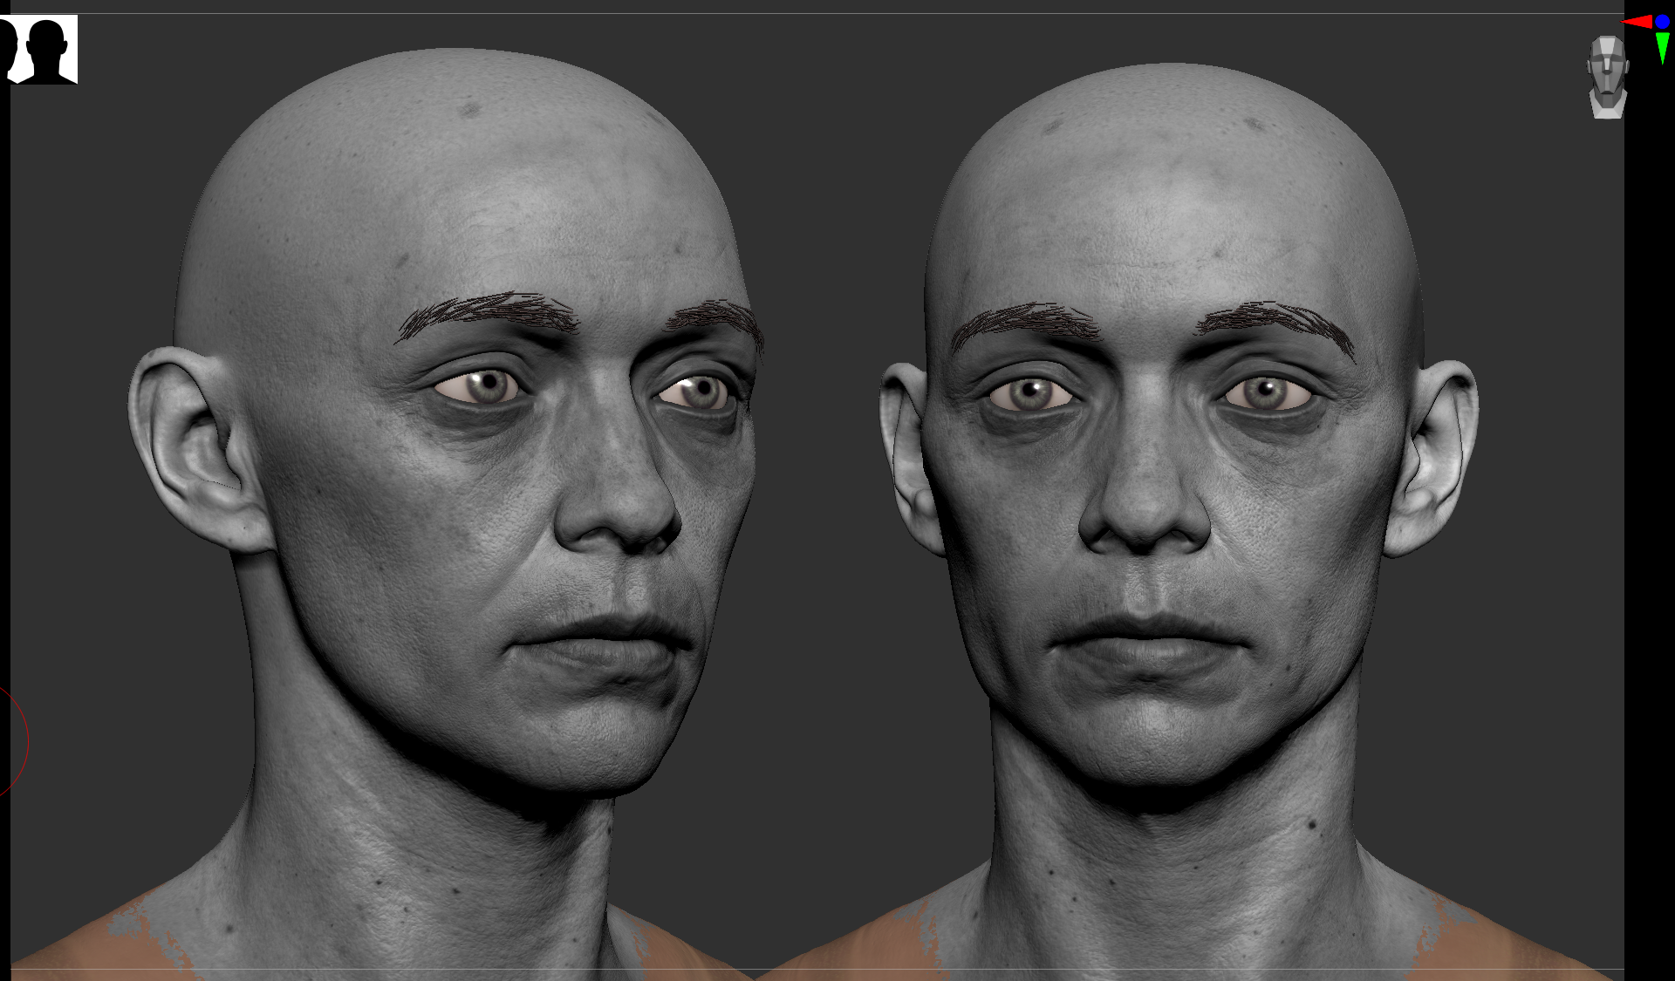Click the blue Z-axis dot
The image size is (1675, 981).
tap(1662, 22)
